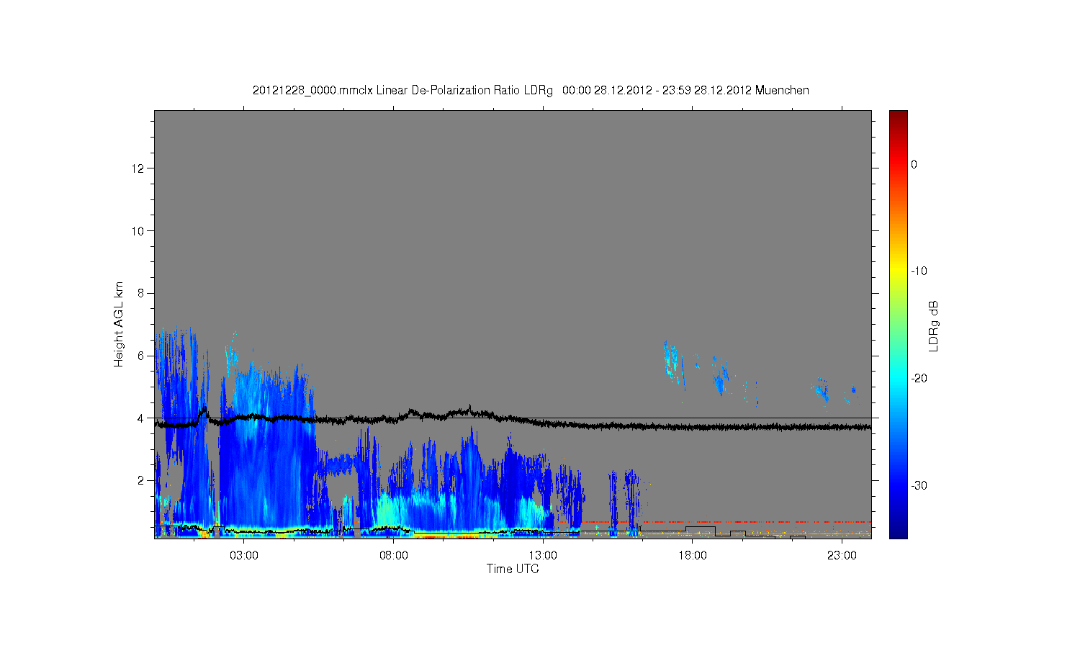Click the height tick label 8

[x=141, y=293]
